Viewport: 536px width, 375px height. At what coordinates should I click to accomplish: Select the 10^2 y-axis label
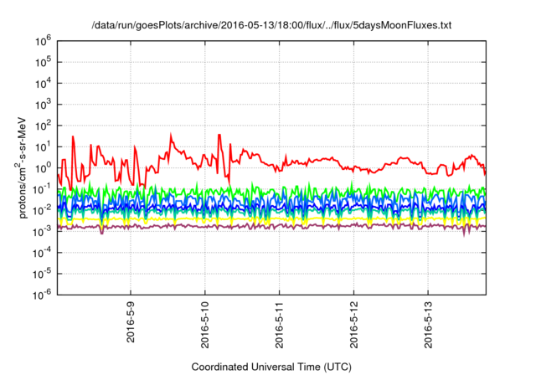pos(43,126)
